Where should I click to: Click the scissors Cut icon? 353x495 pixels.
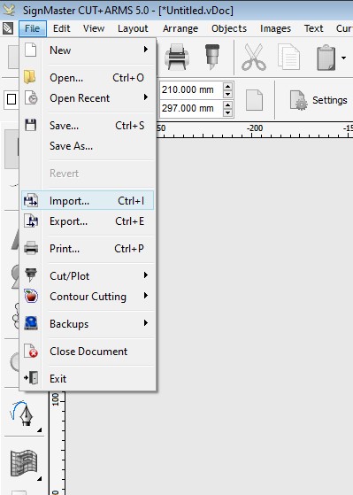254,58
